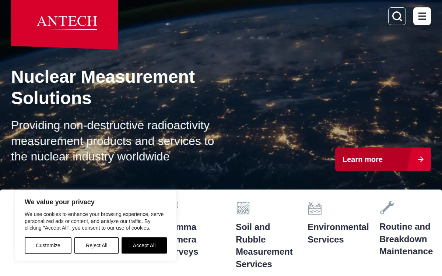
Task: Click the Learn more button
Action: tap(383, 159)
